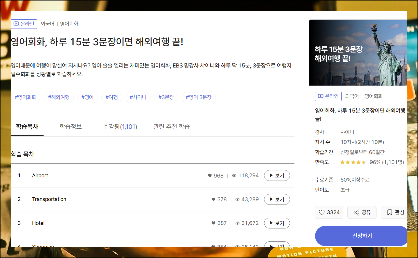Like the course with 3324 heart button

(329, 212)
